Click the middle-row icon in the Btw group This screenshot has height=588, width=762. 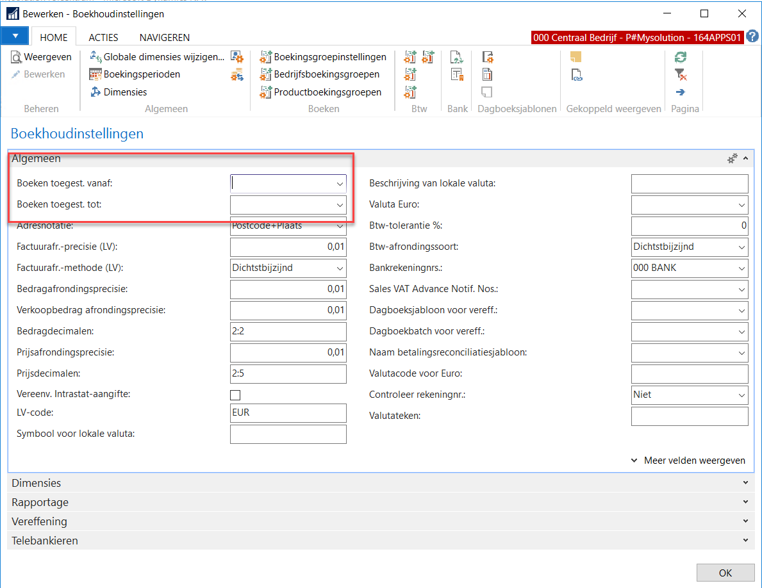click(410, 74)
